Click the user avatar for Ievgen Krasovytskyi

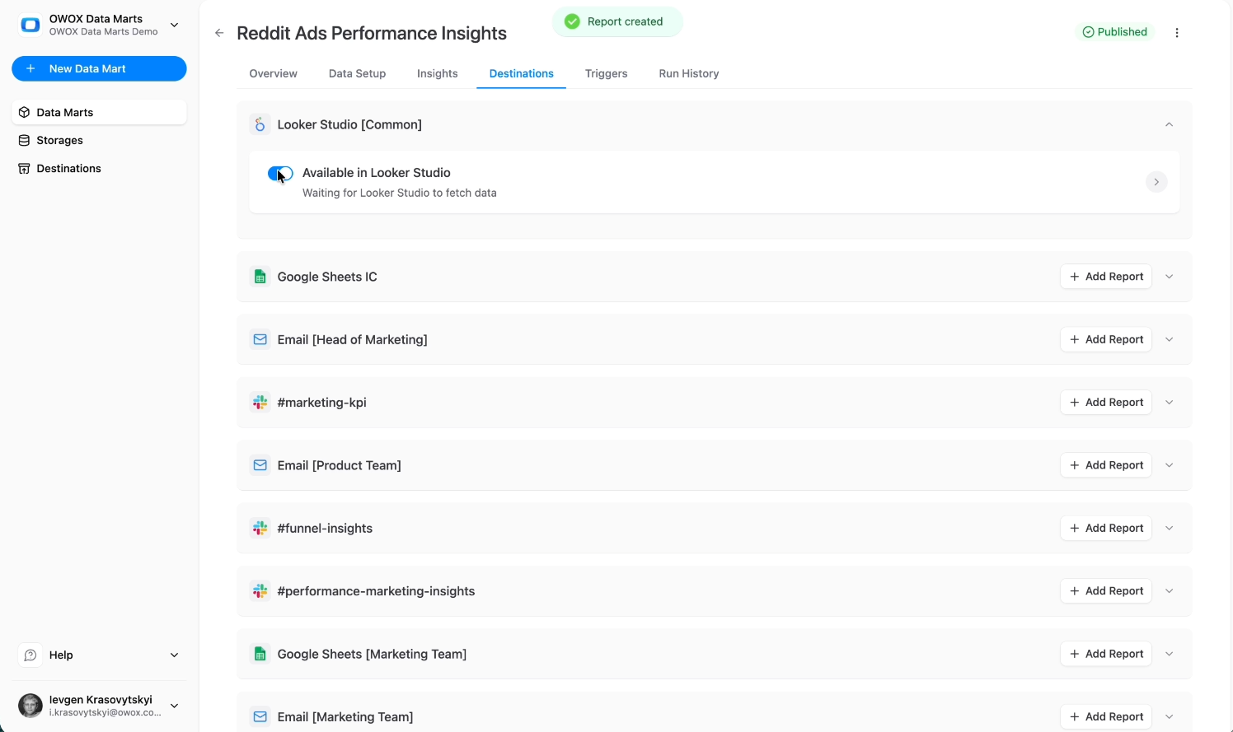30,706
